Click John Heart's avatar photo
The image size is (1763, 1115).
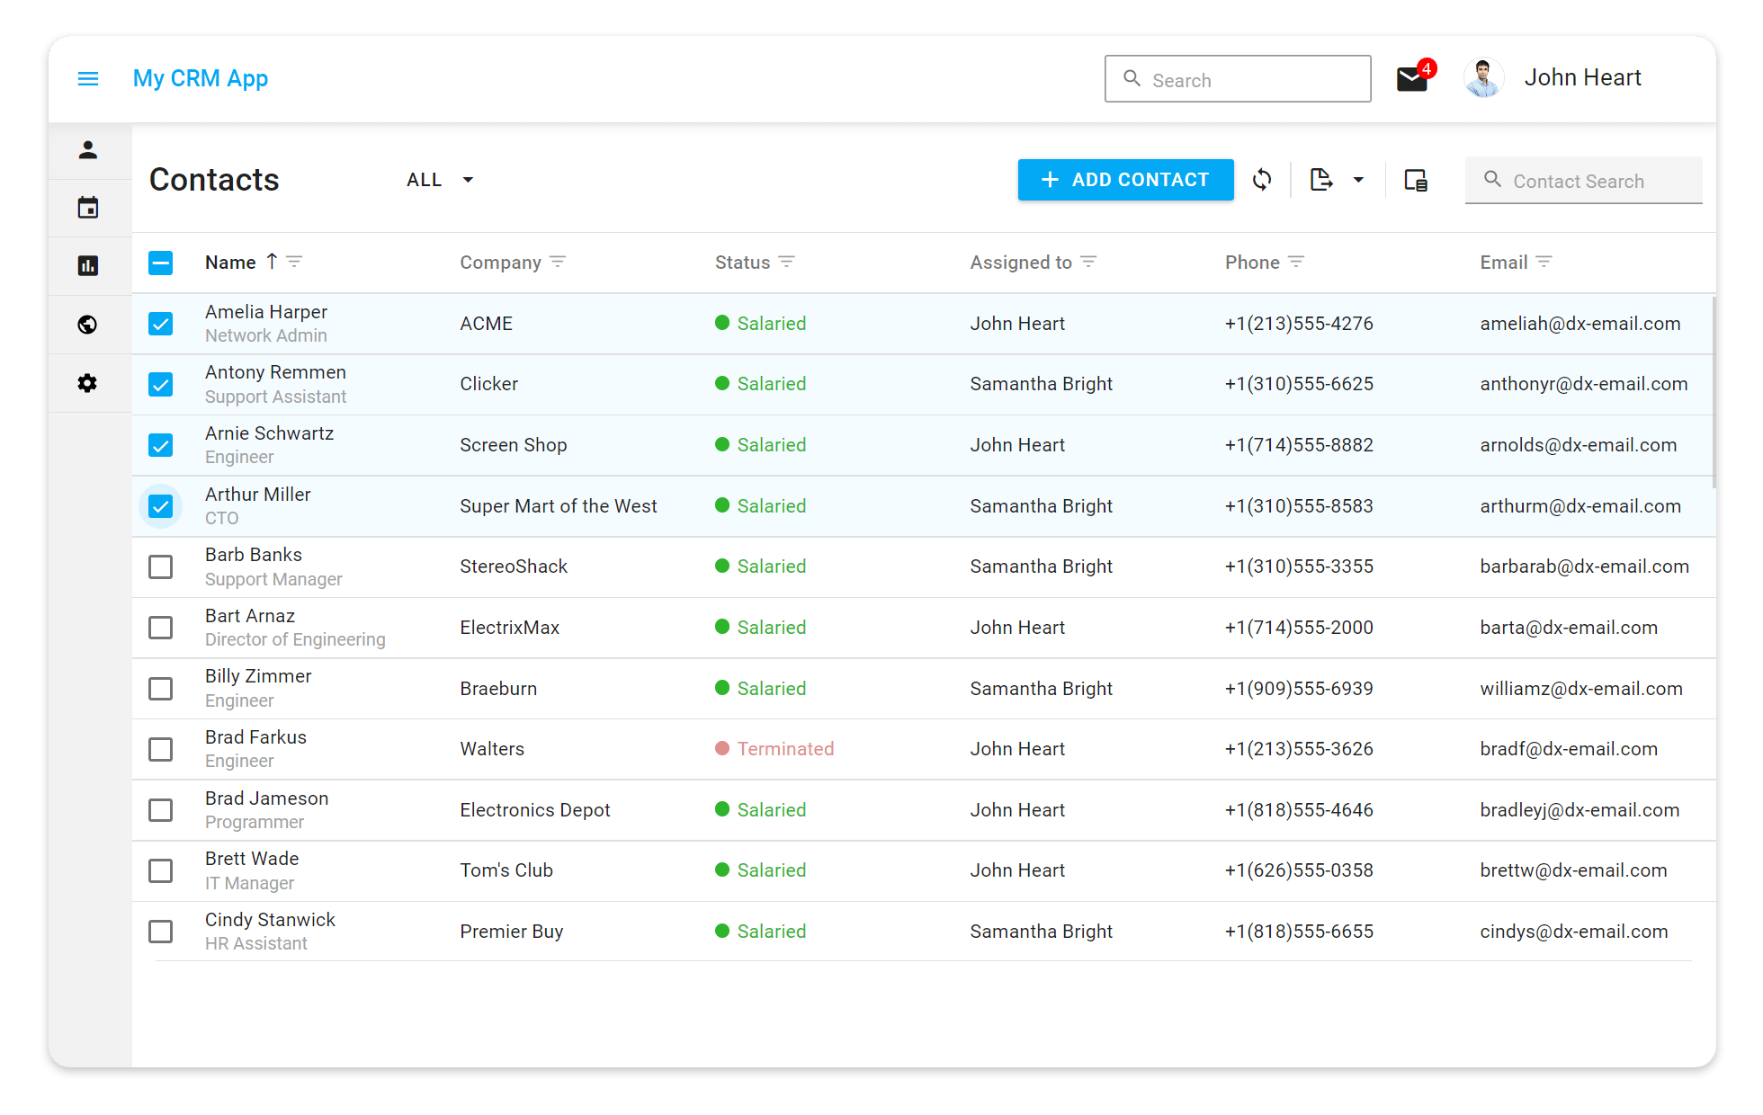pyautogui.click(x=1483, y=78)
